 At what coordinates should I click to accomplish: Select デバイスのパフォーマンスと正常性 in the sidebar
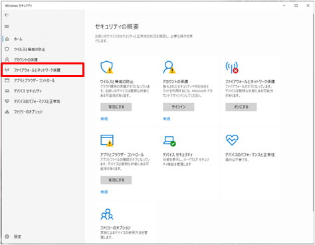37,102
